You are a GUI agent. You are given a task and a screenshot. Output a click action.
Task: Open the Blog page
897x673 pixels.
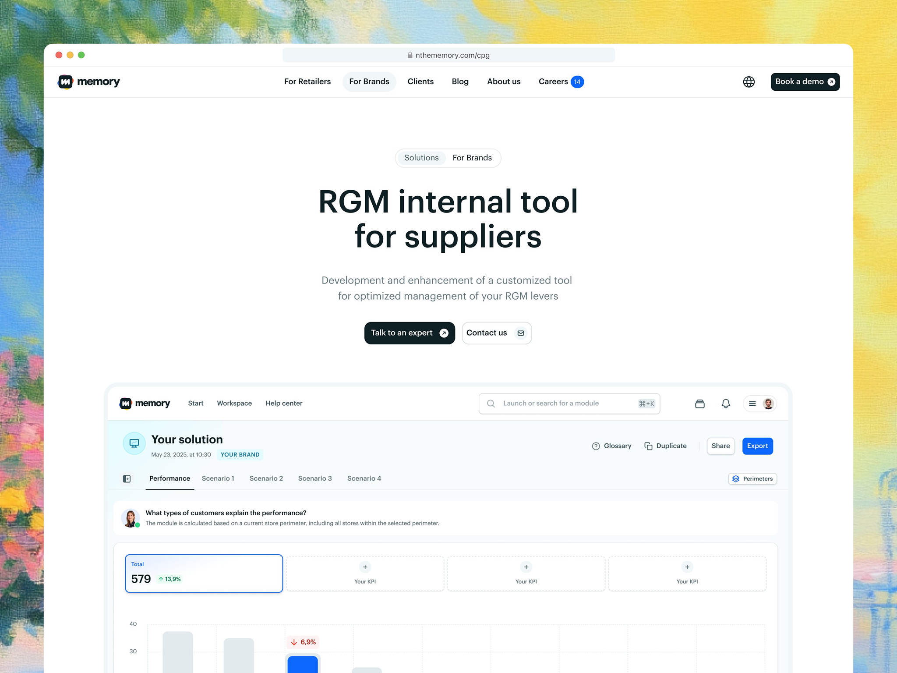(x=460, y=82)
